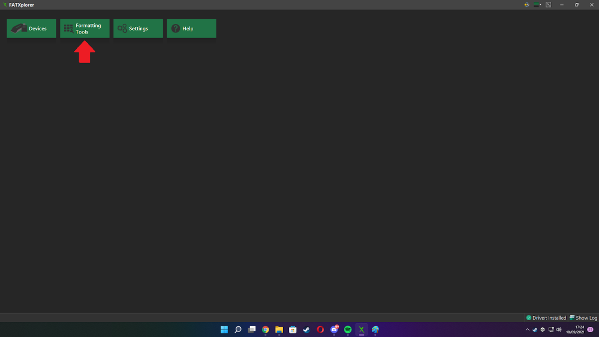Launch Google Chrome from the taskbar
This screenshot has width=599, height=337.
[x=266, y=330]
